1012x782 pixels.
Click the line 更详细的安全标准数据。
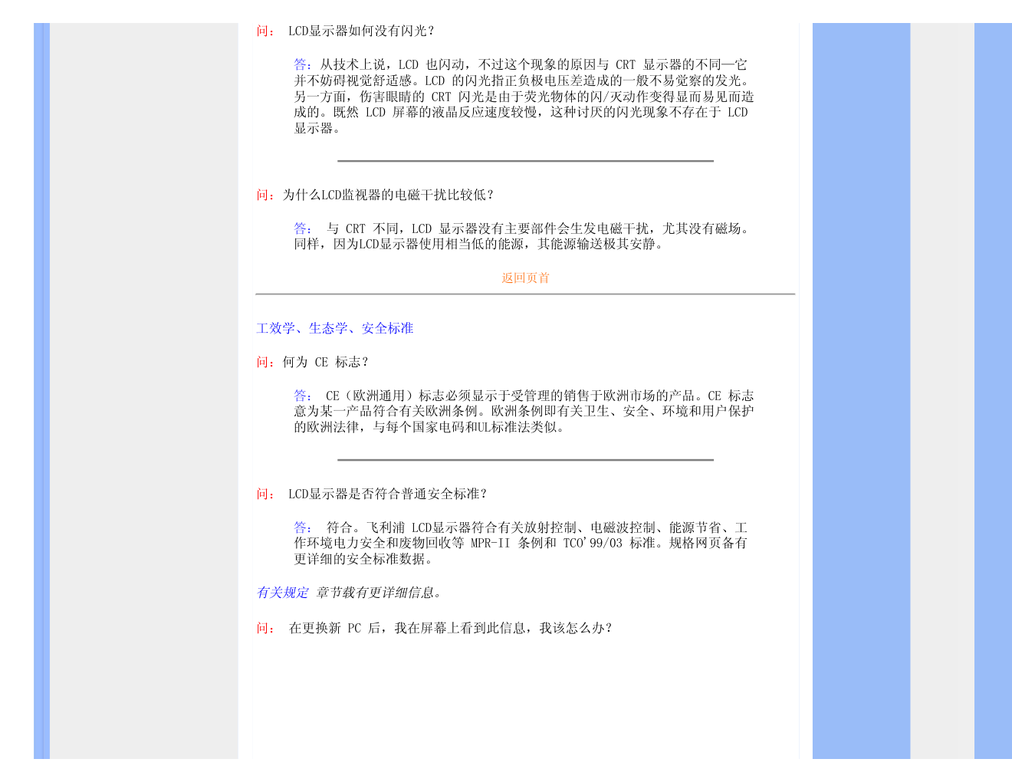366,559
